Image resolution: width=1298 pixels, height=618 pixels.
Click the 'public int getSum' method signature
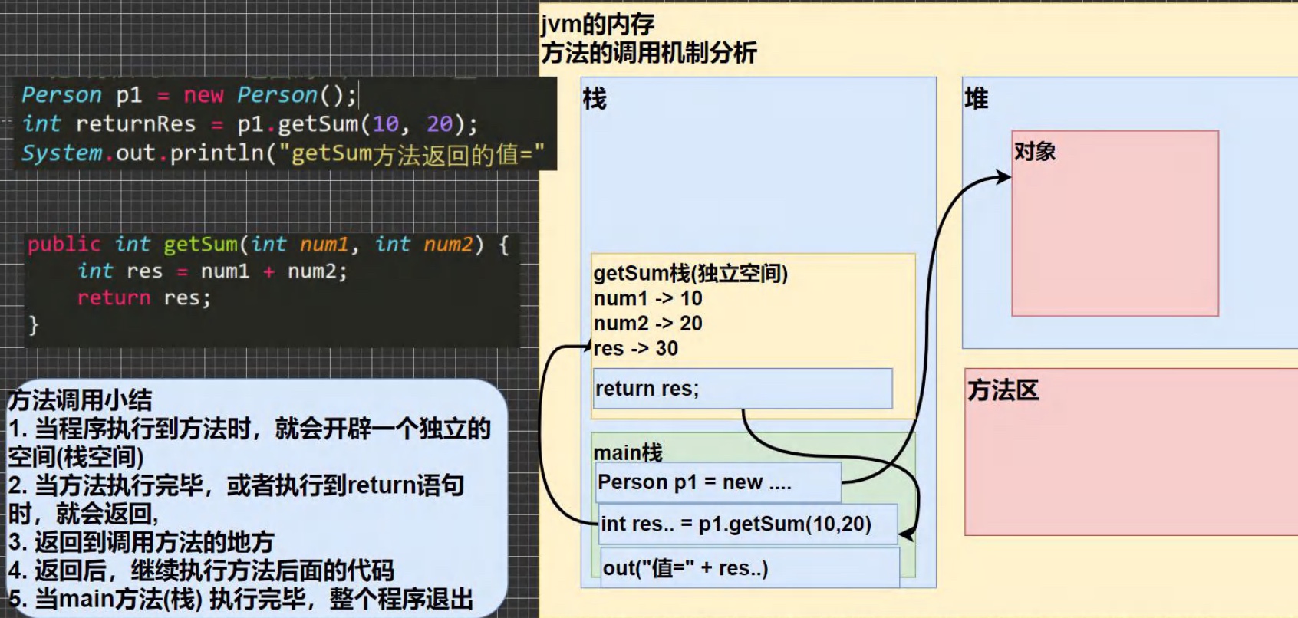tap(268, 245)
